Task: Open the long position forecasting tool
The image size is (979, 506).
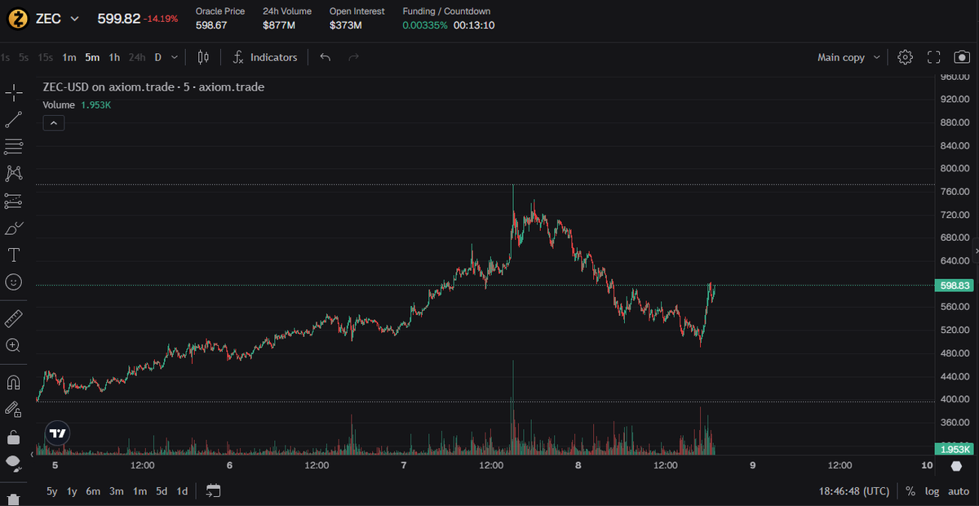Action: 14,200
